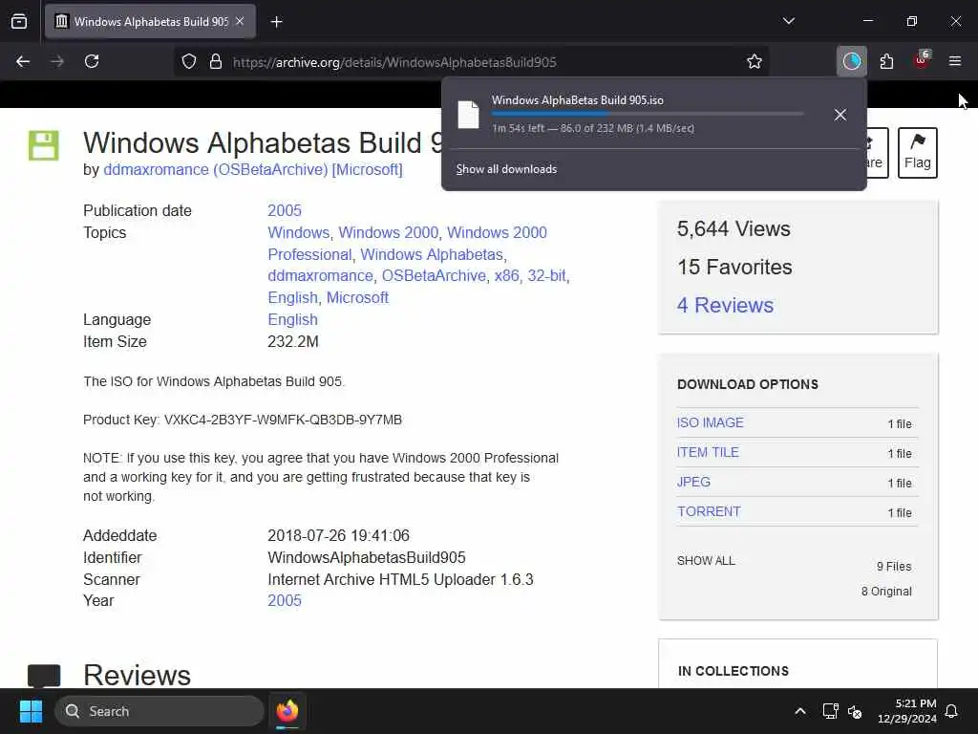The image size is (978, 734).
Task: Click SHOW ALL download options
Action: pyautogui.click(x=706, y=560)
